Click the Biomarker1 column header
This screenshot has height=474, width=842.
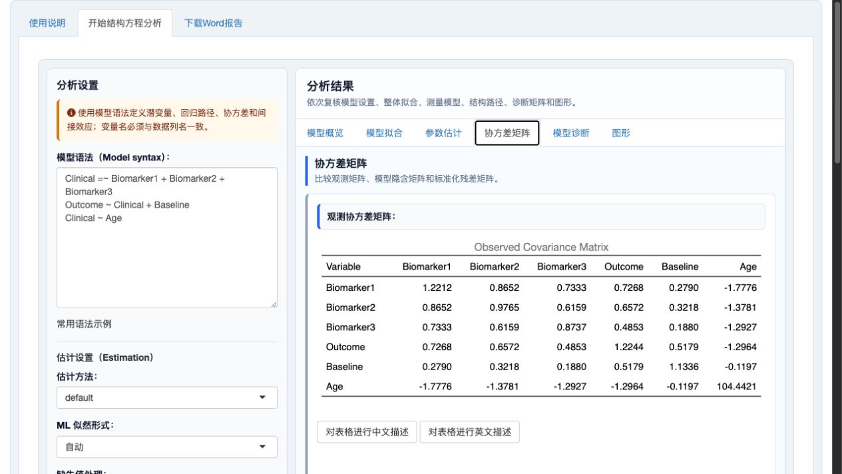pos(427,267)
